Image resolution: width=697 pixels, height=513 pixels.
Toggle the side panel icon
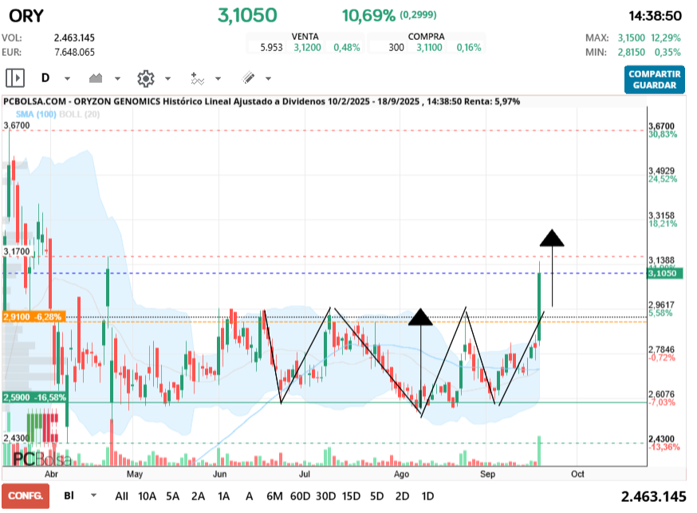point(15,78)
